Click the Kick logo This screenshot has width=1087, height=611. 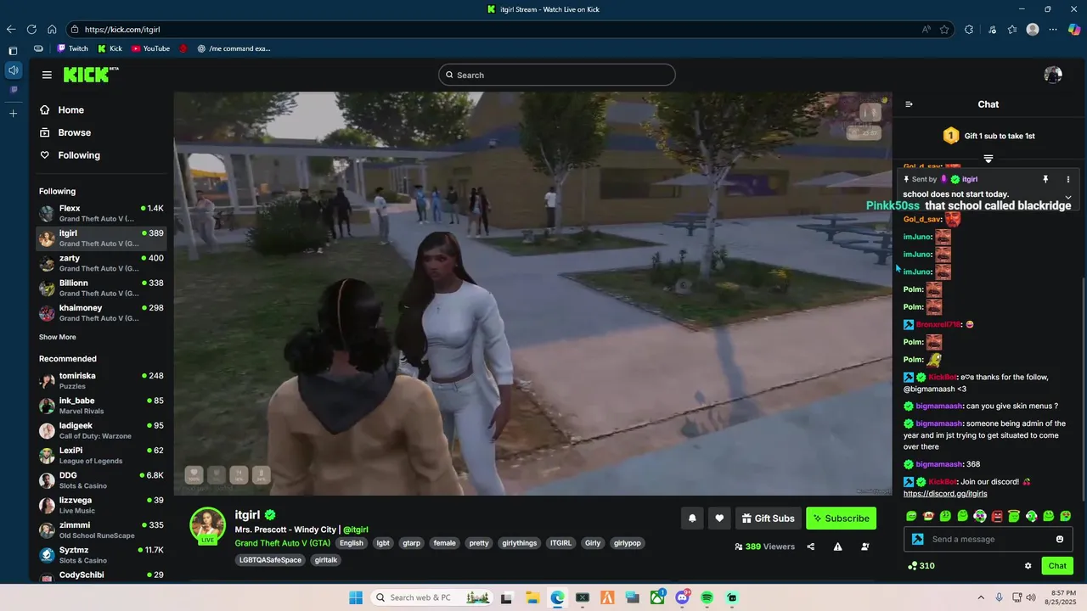point(90,75)
